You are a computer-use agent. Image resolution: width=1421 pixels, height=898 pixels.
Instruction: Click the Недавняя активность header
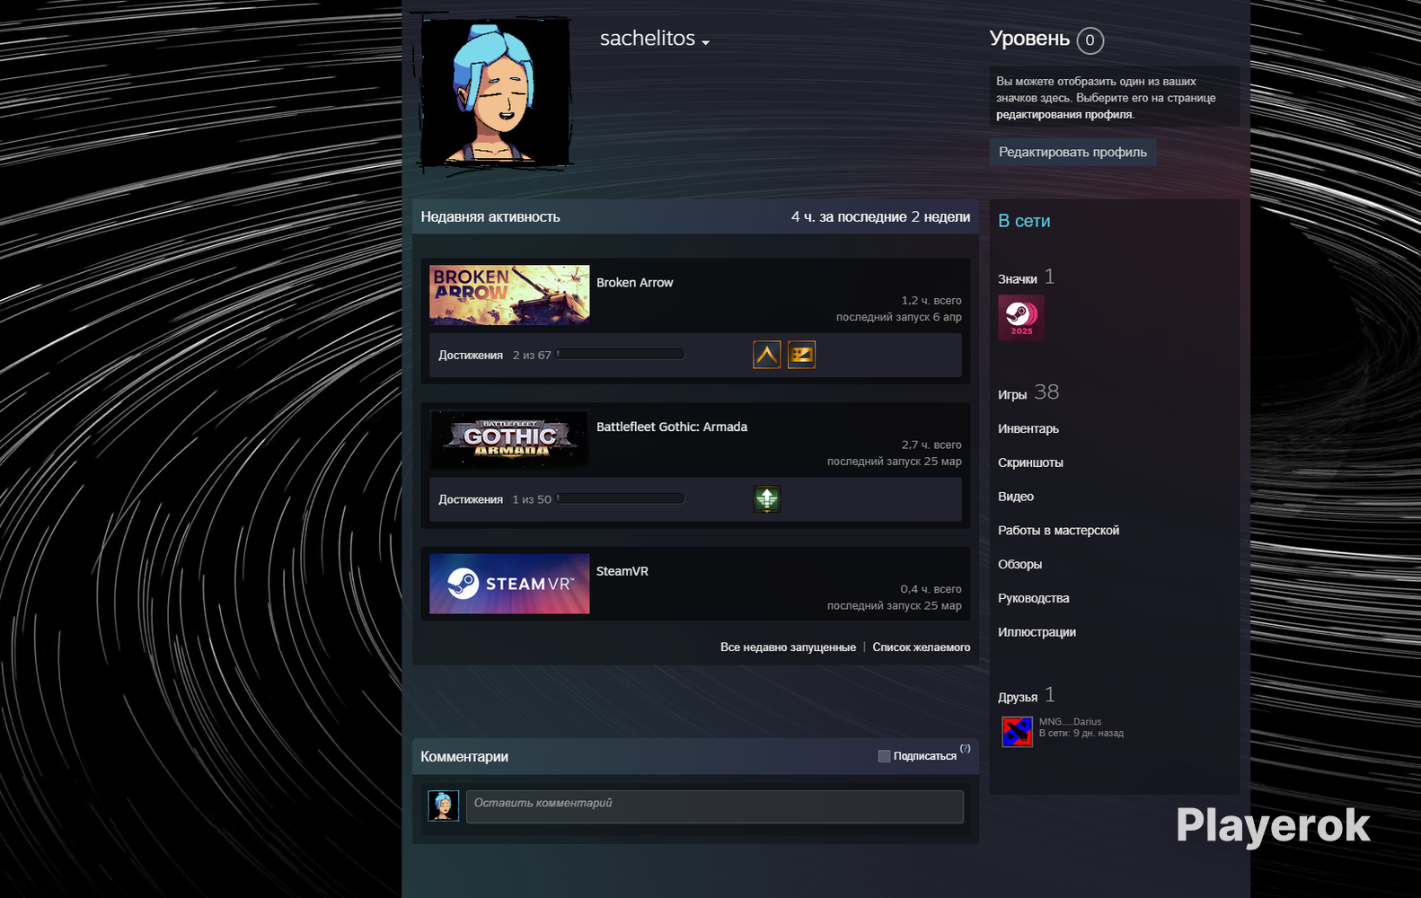point(490,216)
